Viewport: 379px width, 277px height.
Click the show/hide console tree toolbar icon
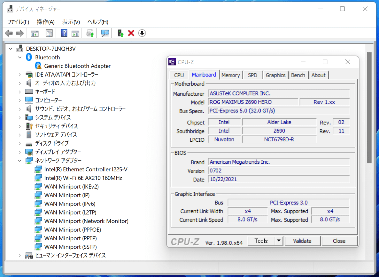(x=35, y=33)
